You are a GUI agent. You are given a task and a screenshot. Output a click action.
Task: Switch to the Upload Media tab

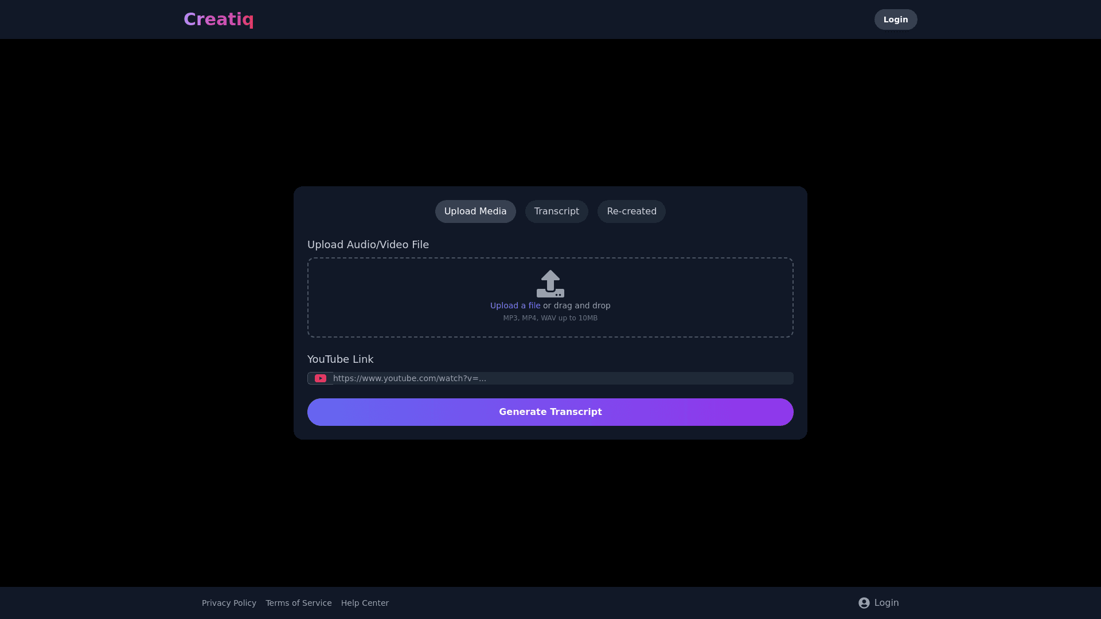pos(475,211)
